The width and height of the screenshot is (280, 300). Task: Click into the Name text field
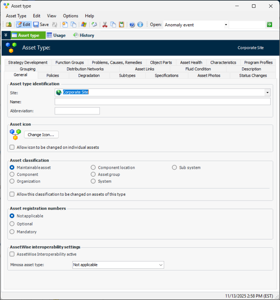point(163,101)
